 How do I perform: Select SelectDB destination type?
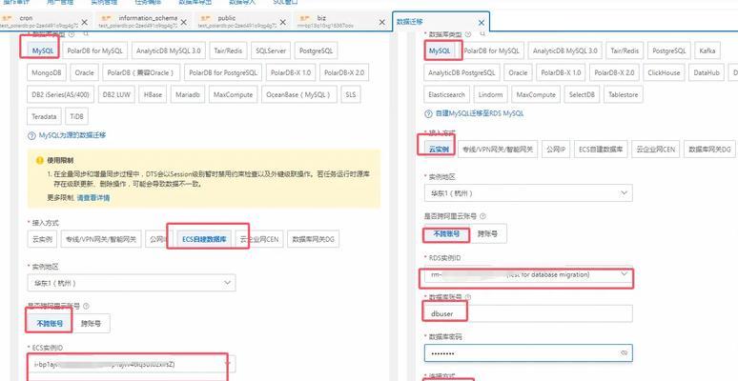582,94
